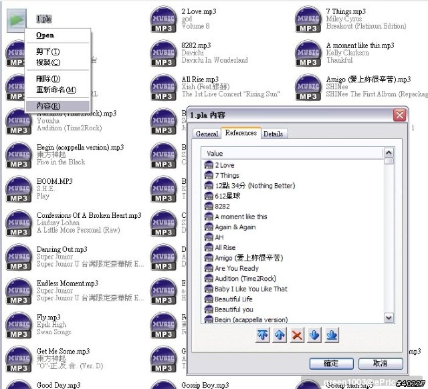Click the Get Me Some.mp3 file icon
The image size is (428, 389).
pos(19,359)
